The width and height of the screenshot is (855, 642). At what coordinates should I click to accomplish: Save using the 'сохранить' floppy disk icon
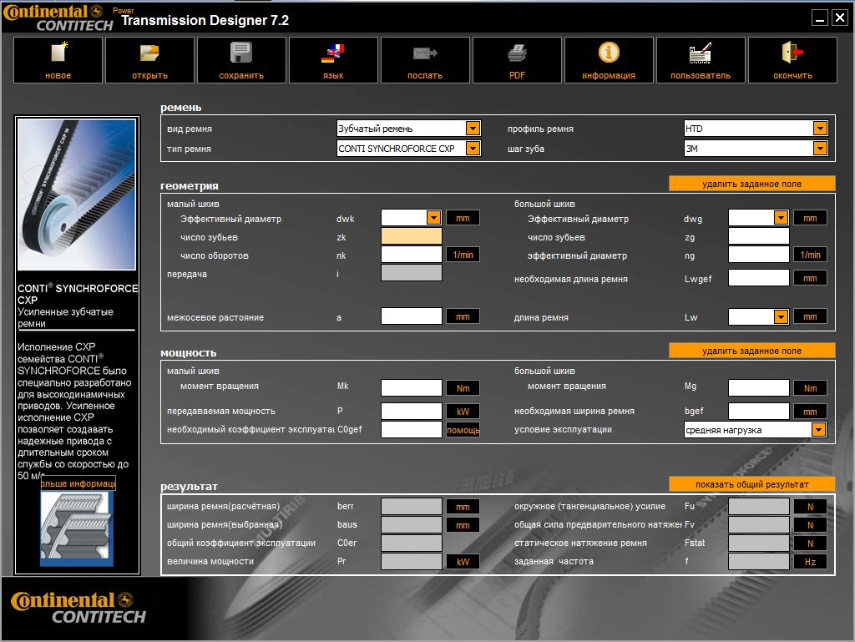click(241, 60)
